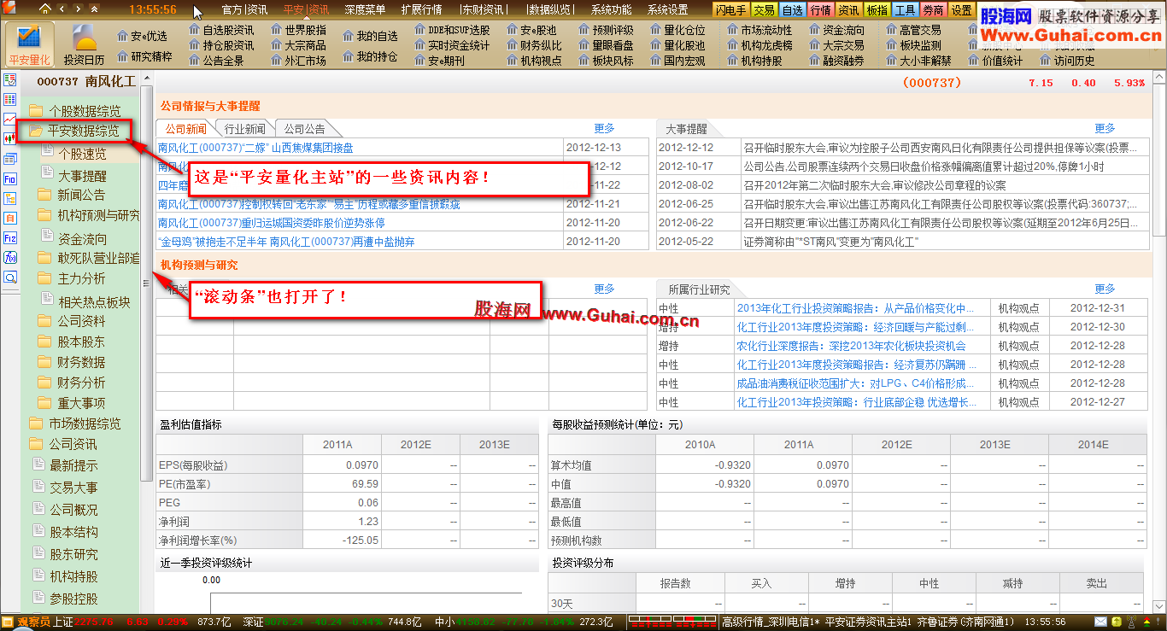Select 最新提示 tree item

click(64, 465)
